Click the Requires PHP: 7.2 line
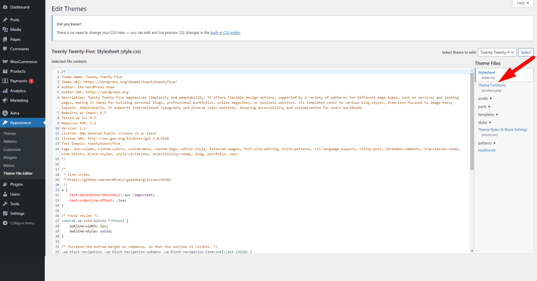This screenshot has height=281, width=537. click(x=78, y=123)
